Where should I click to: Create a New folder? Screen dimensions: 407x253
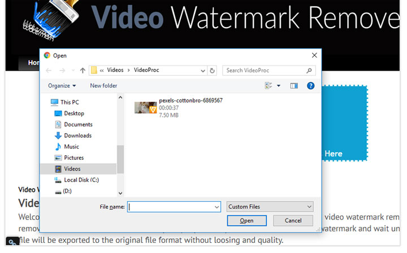click(x=103, y=85)
